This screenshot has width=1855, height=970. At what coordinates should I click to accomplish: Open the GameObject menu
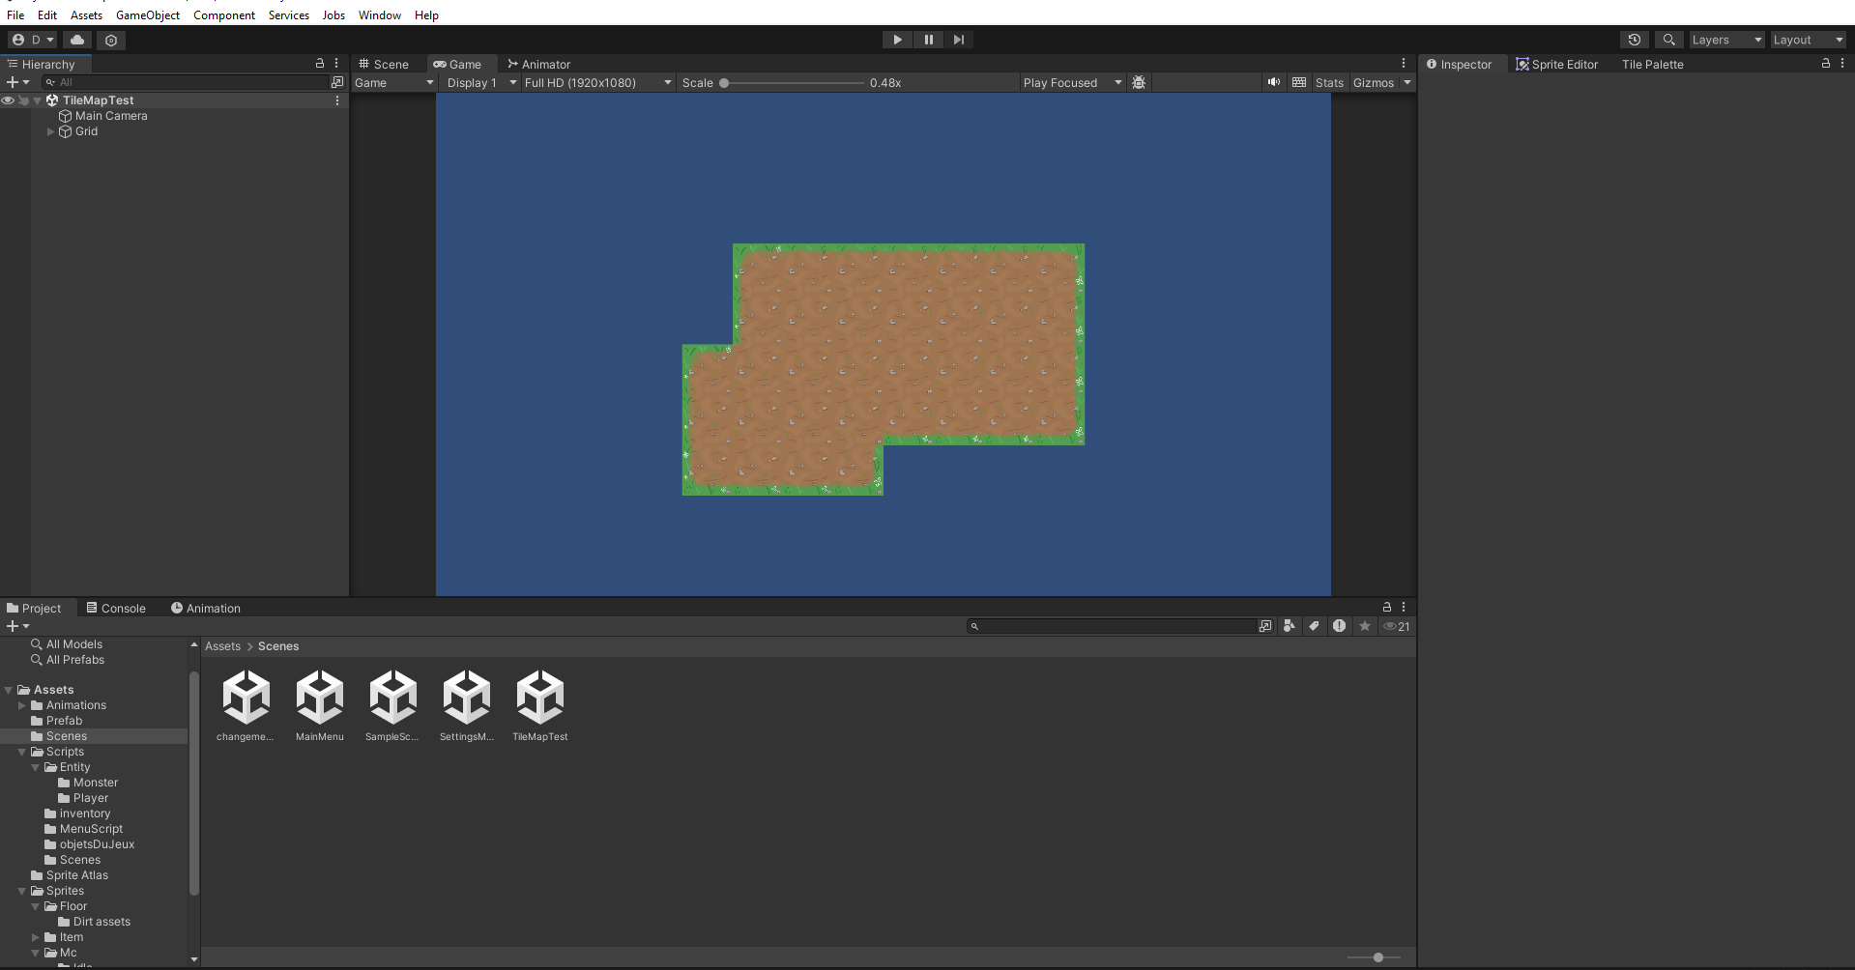pyautogui.click(x=147, y=15)
